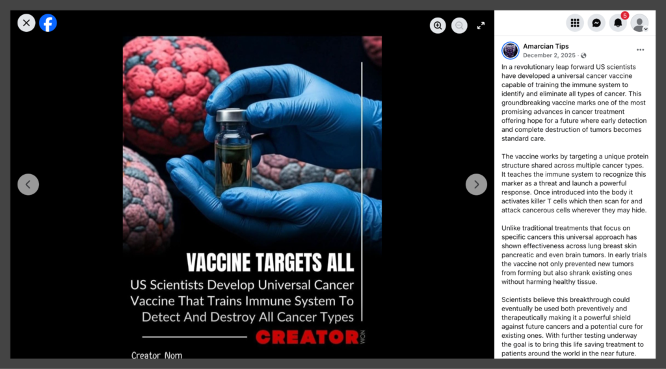View notifications with the bell icon
The image size is (666, 369).
[x=618, y=23]
